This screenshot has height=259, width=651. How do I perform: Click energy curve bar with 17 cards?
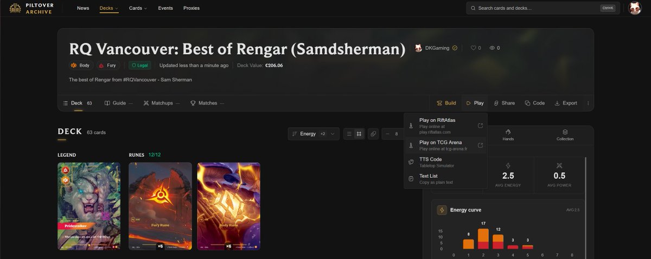click(483, 238)
